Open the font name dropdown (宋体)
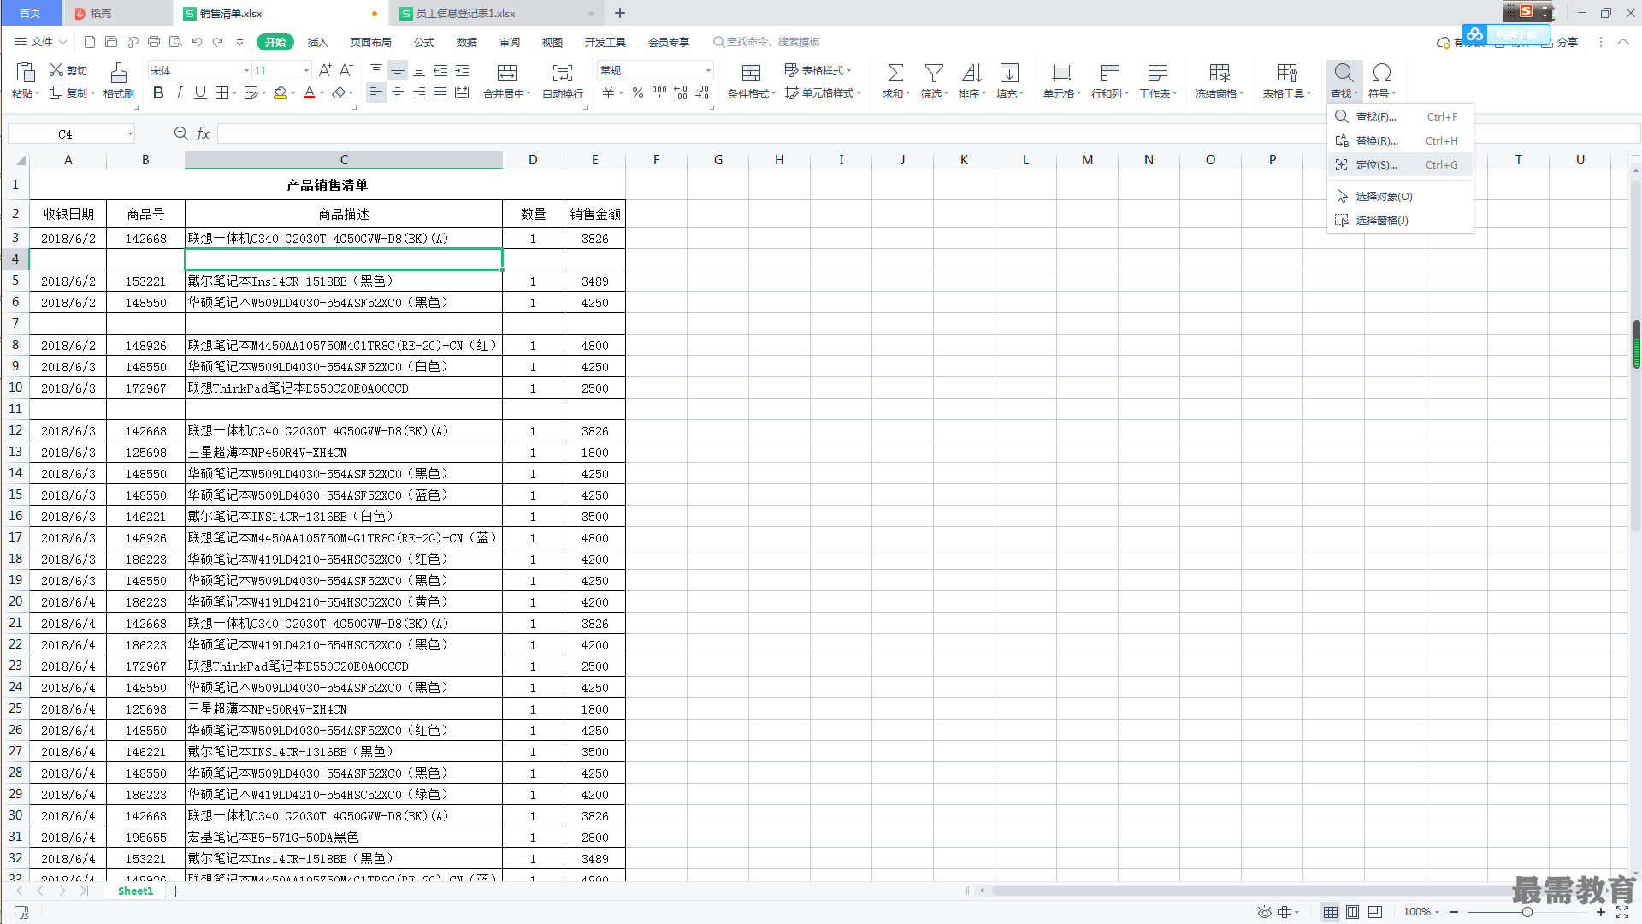1642x924 pixels. [247, 71]
